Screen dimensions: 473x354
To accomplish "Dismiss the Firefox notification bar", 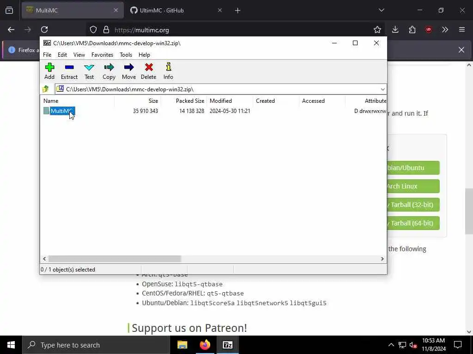I will [461, 50].
